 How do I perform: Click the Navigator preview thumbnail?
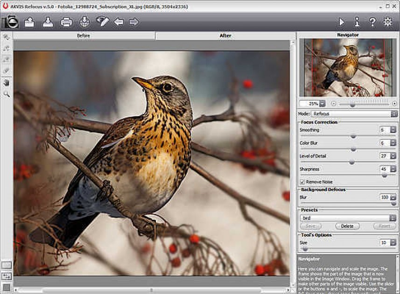[x=347, y=68]
